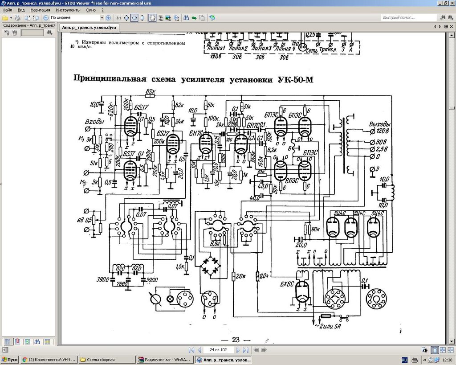Viewport: 456px width, 365px height.
Task: Switch to 'Радиоузел.rar - WinRAR' taskbar window
Action: 165,360
